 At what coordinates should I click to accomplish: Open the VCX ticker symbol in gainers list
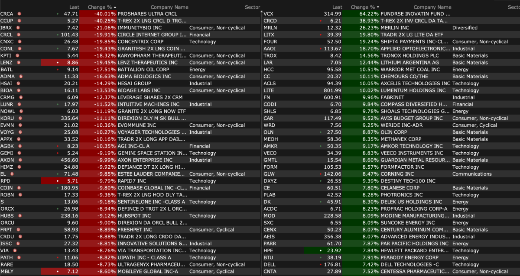pos(268,14)
